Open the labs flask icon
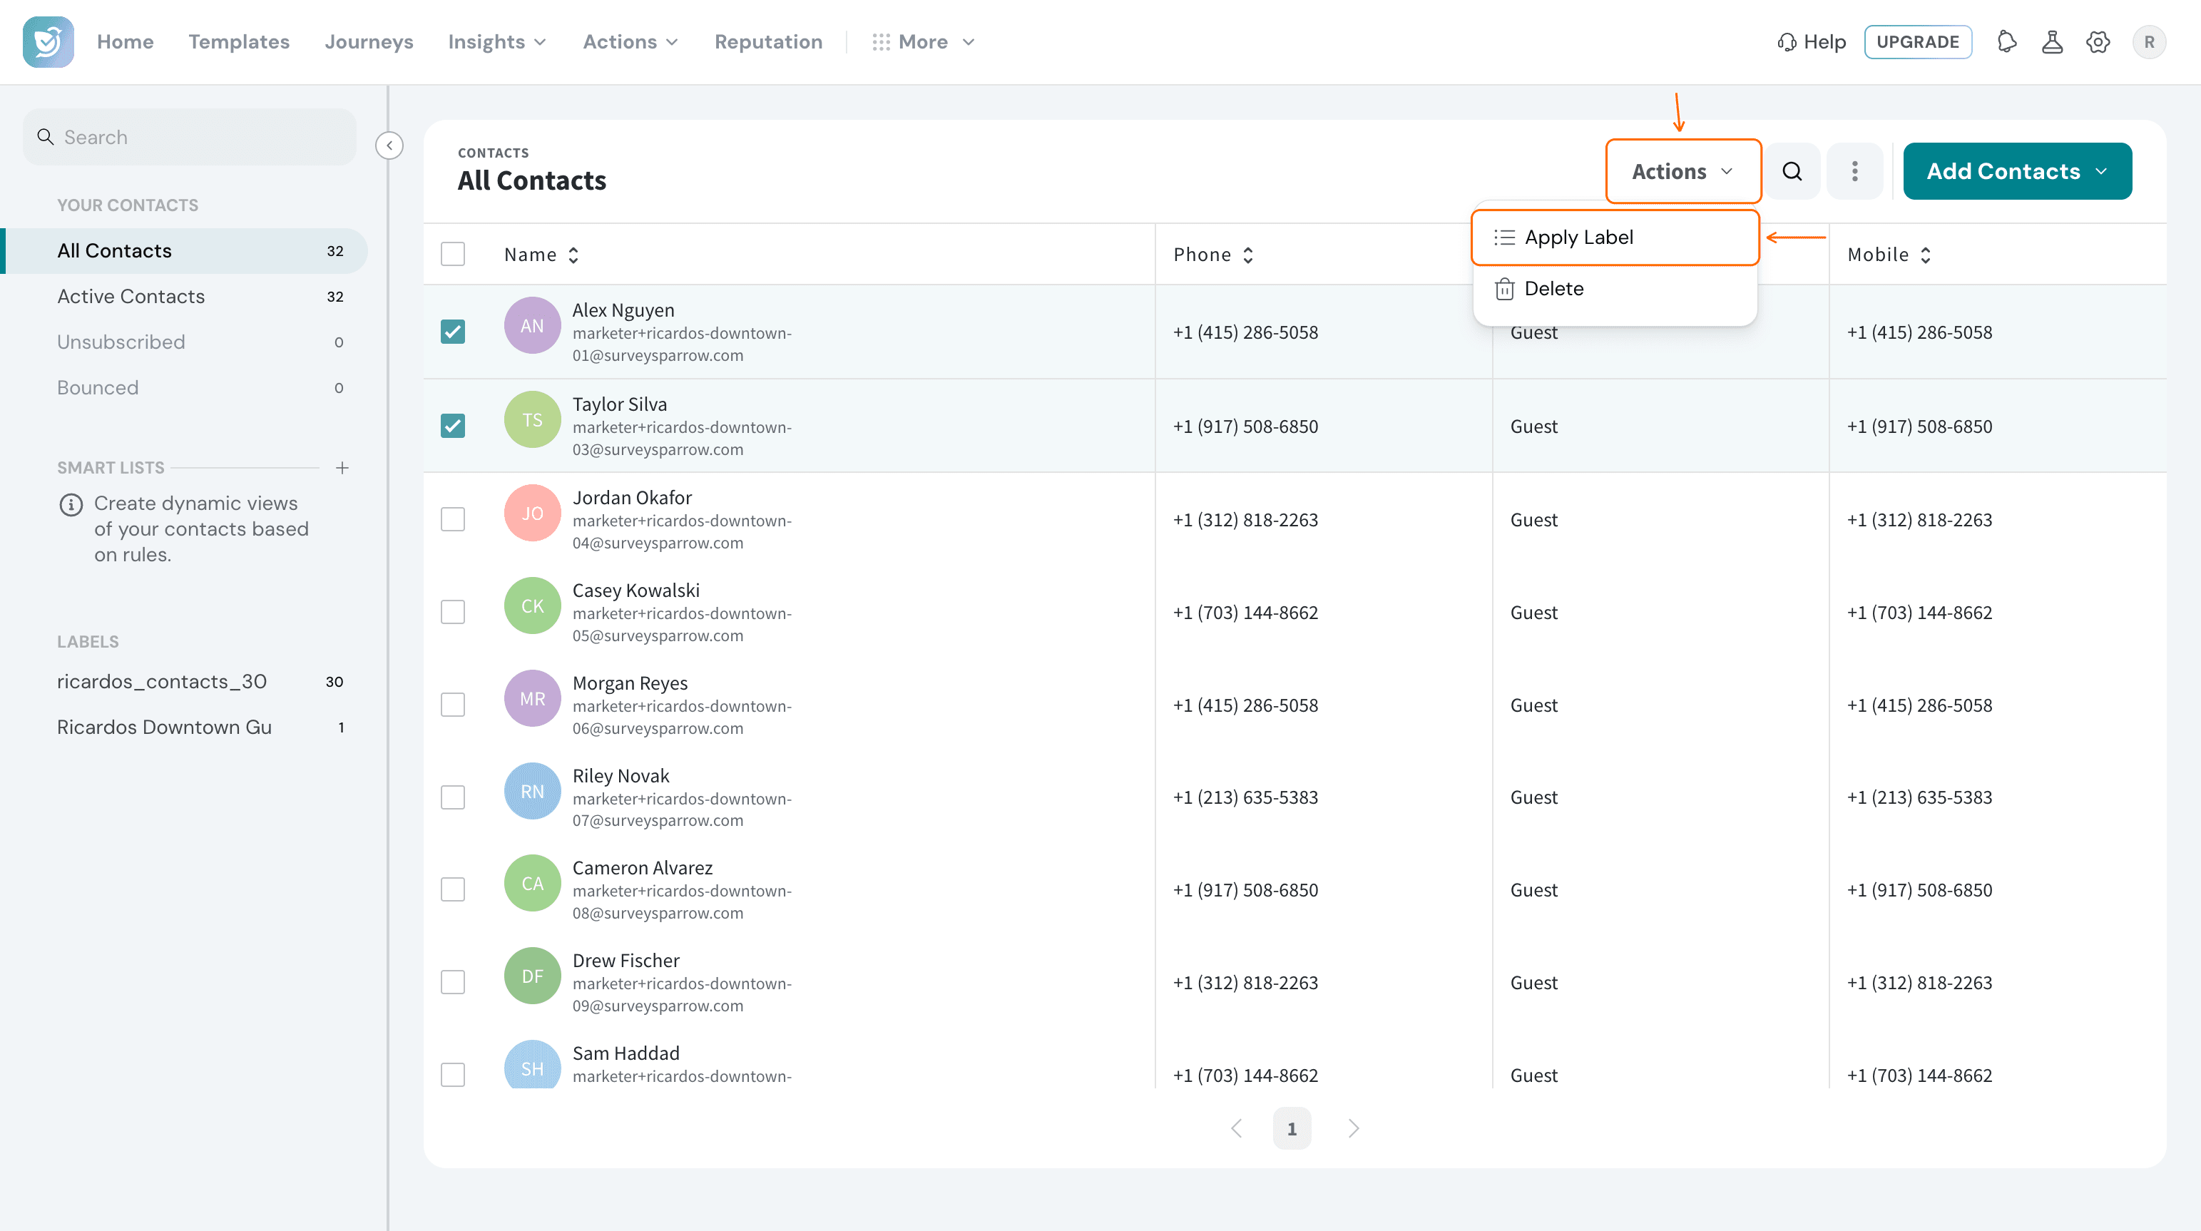This screenshot has width=2201, height=1231. tap(2053, 42)
